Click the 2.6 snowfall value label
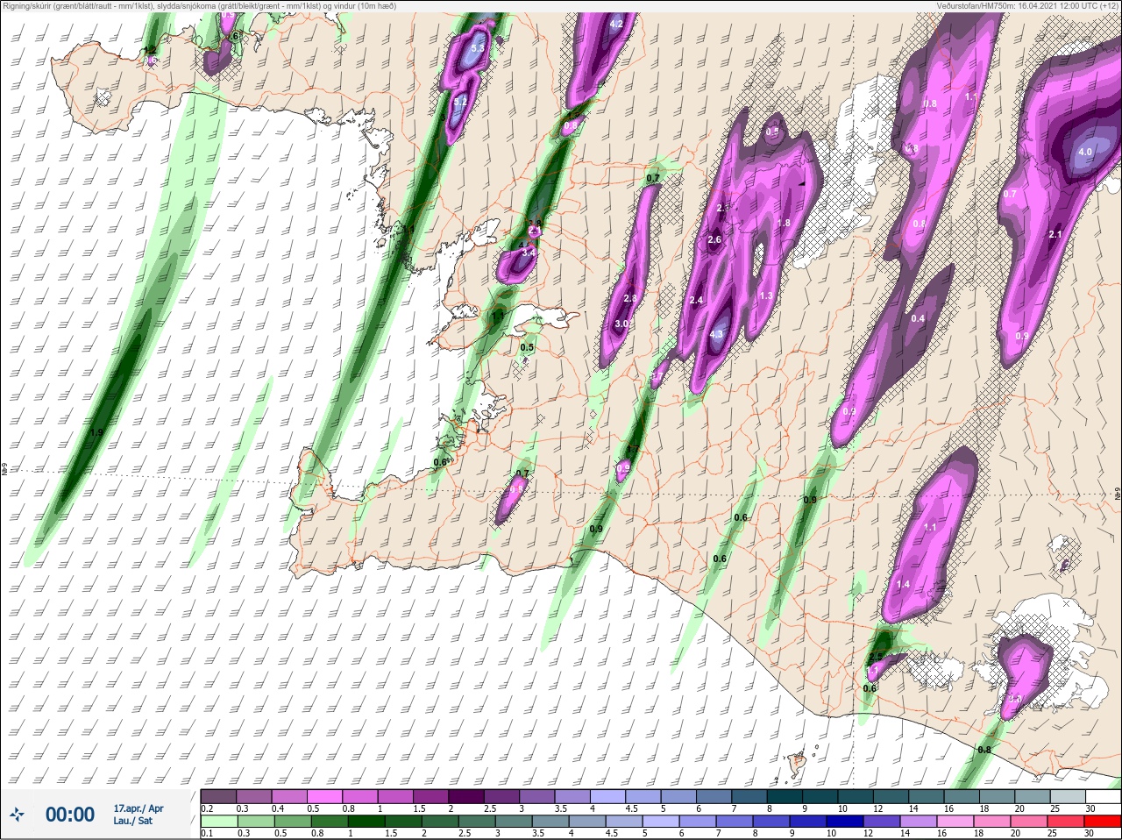This screenshot has width=1122, height=840. (x=714, y=239)
